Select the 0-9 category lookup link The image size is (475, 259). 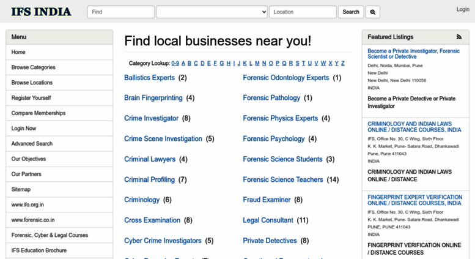[175, 63]
